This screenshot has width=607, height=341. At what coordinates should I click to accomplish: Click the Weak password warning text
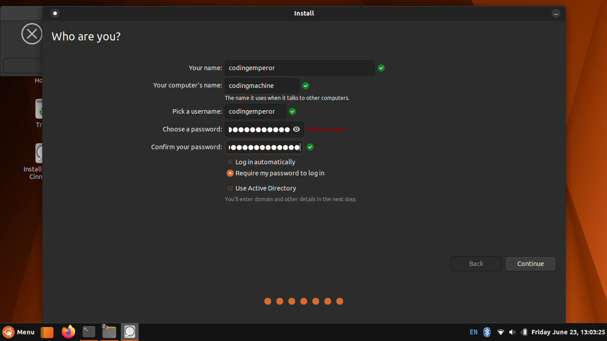point(327,129)
